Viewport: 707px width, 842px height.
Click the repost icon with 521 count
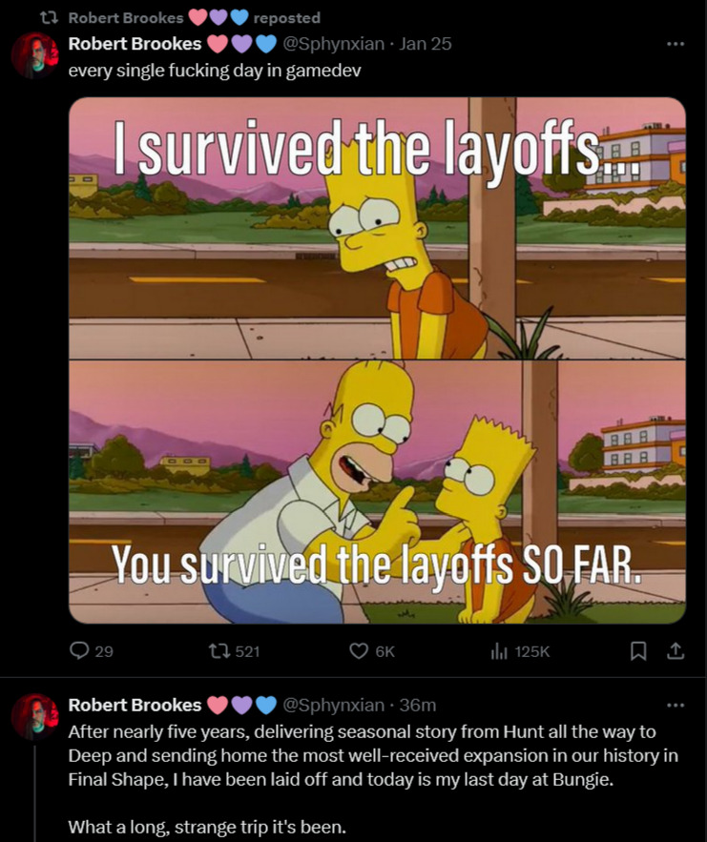[x=219, y=651]
